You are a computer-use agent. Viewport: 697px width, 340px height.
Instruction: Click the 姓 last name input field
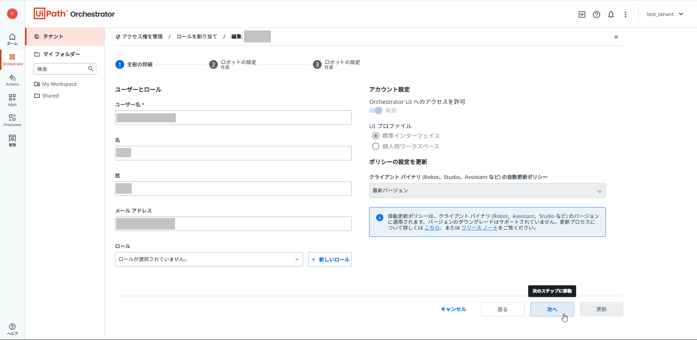point(233,189)
